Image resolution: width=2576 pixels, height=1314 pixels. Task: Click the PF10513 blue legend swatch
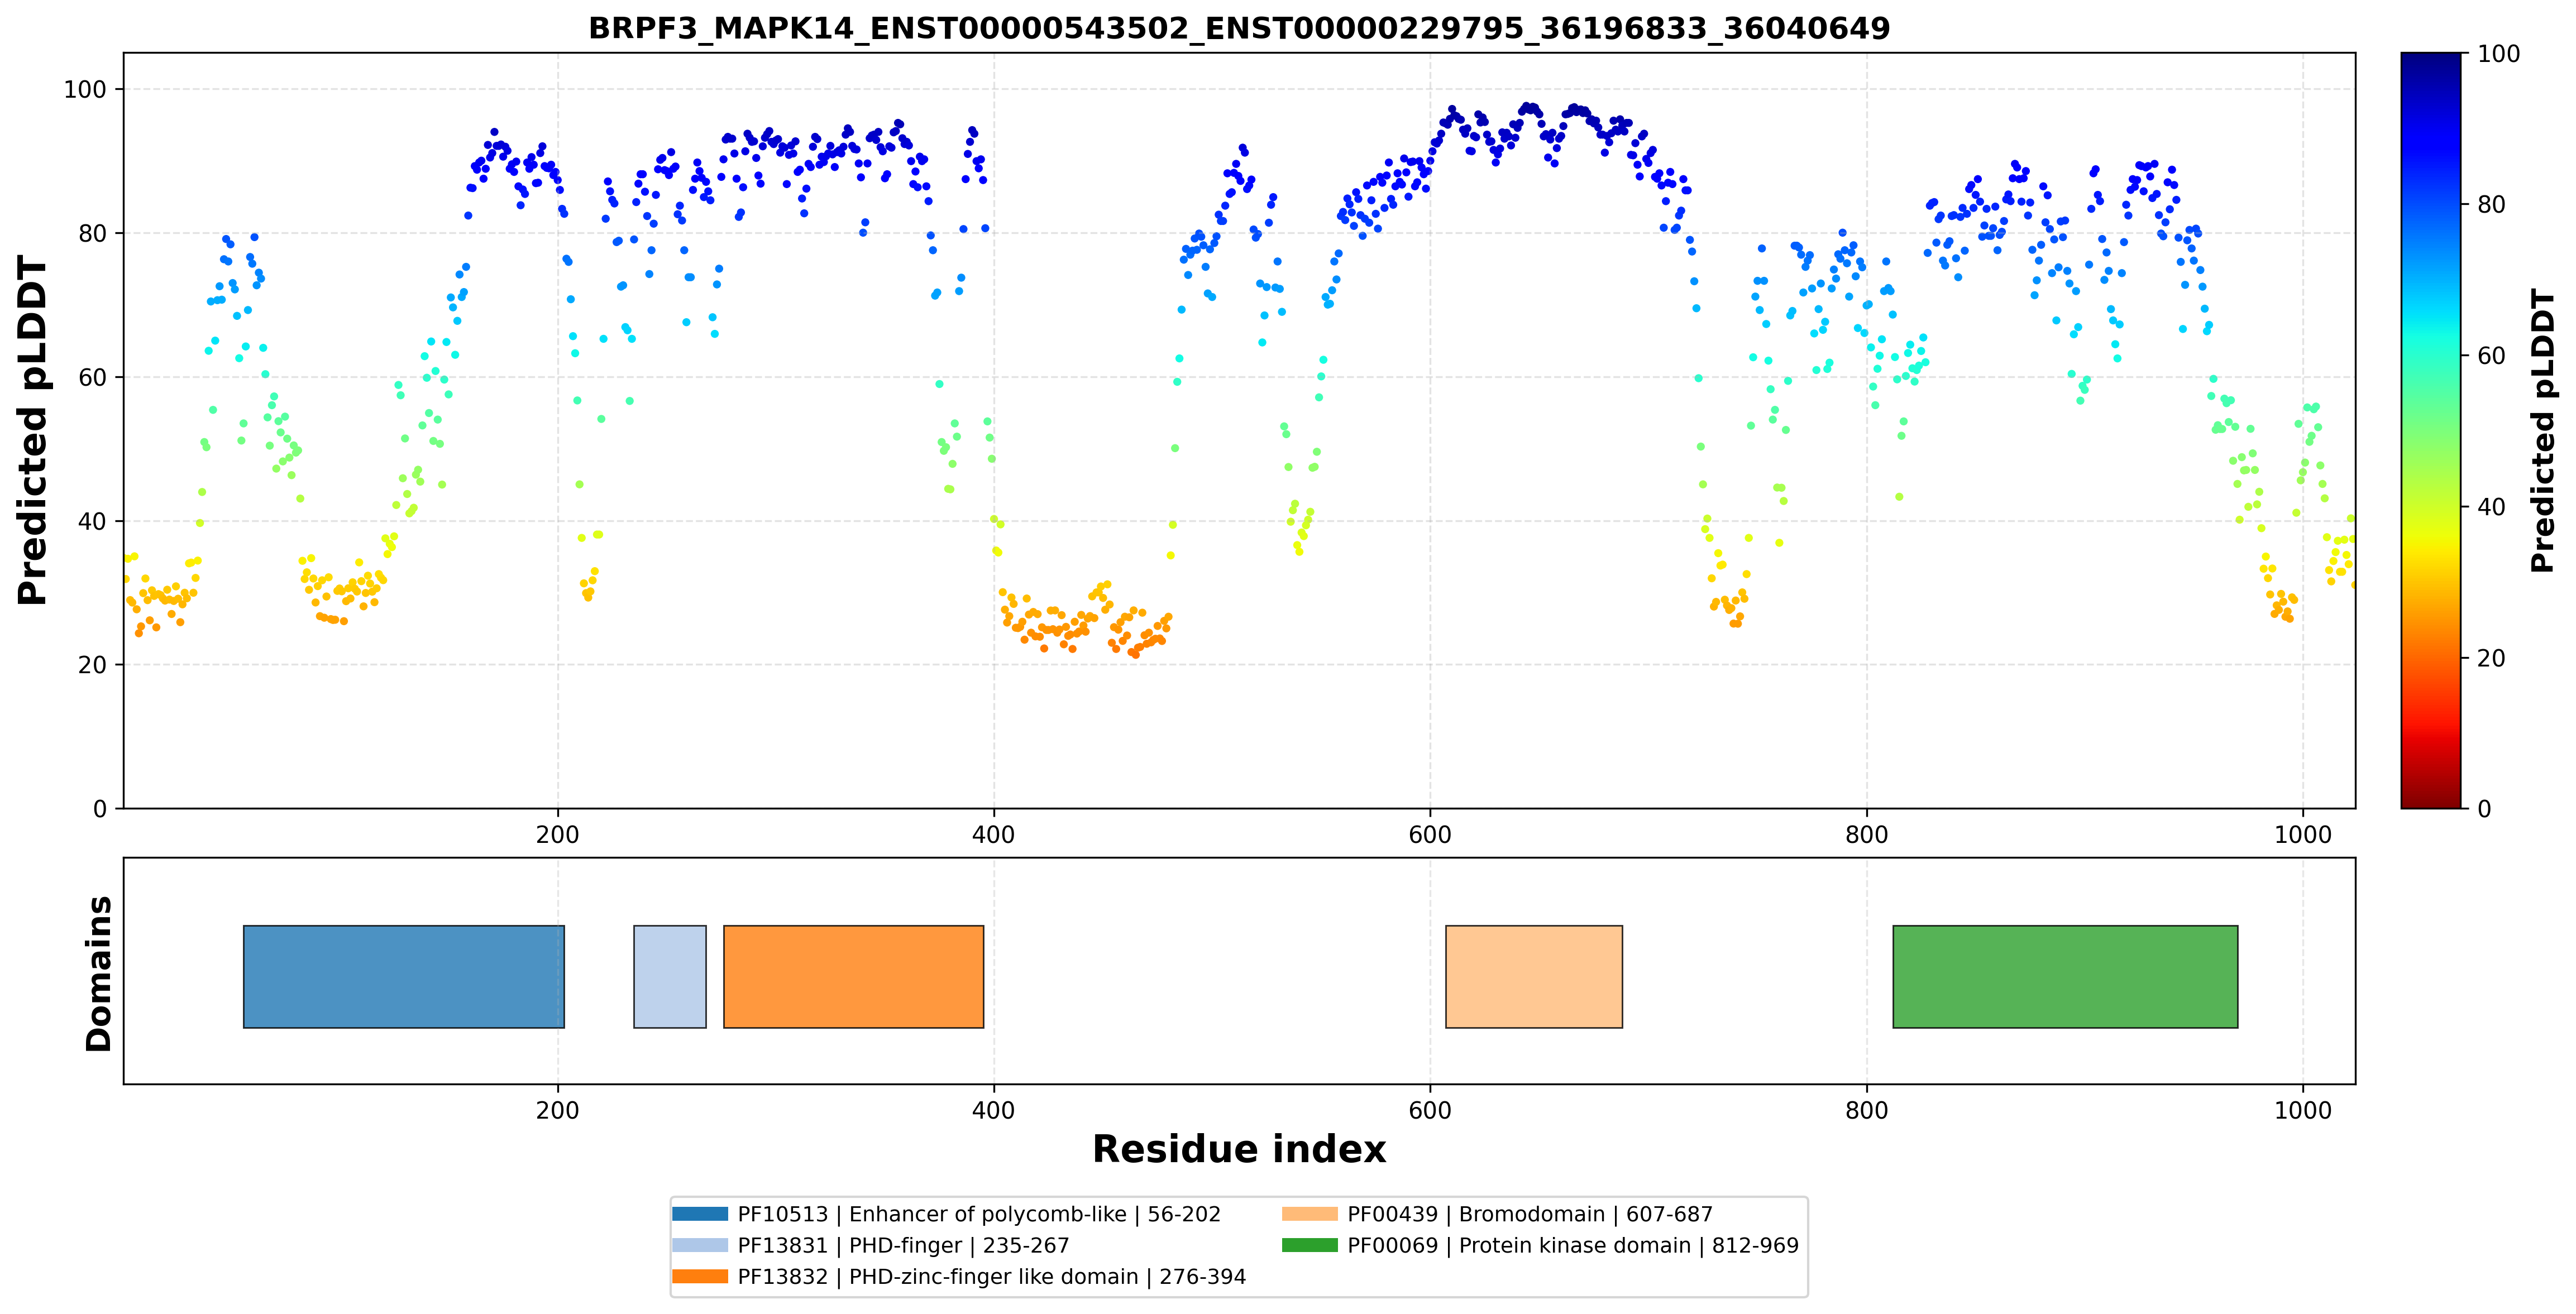[x=700, y=1214]
